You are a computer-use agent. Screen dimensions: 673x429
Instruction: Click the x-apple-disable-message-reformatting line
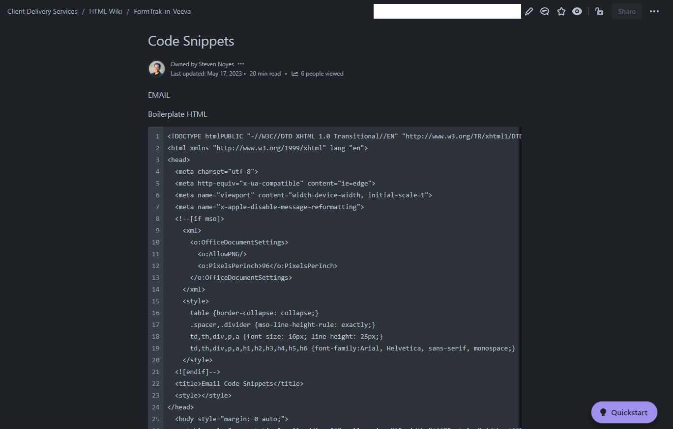click(269, 207)
